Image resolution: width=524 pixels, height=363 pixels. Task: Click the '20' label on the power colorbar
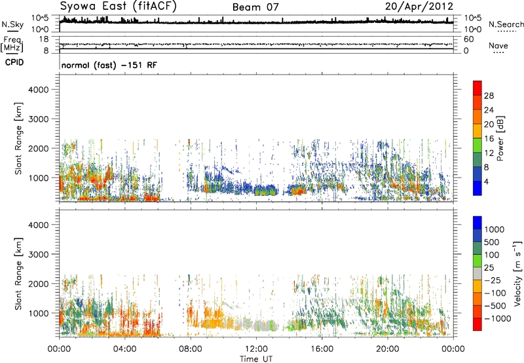tap(489, 124)
